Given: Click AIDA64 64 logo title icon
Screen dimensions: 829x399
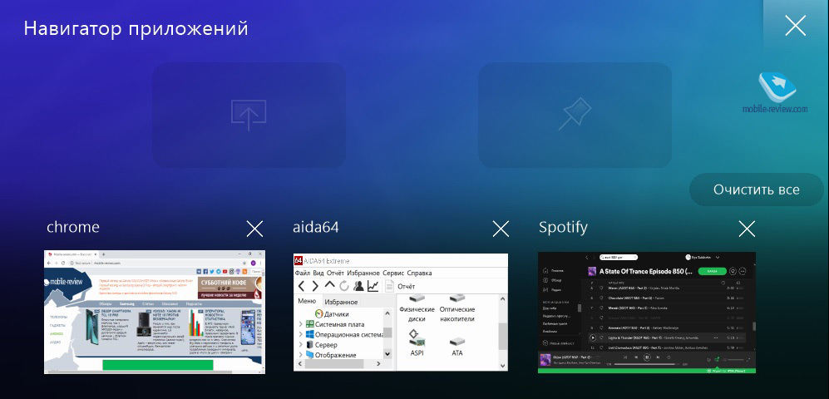Looking at the screenshot, I should tap(299, 260).
